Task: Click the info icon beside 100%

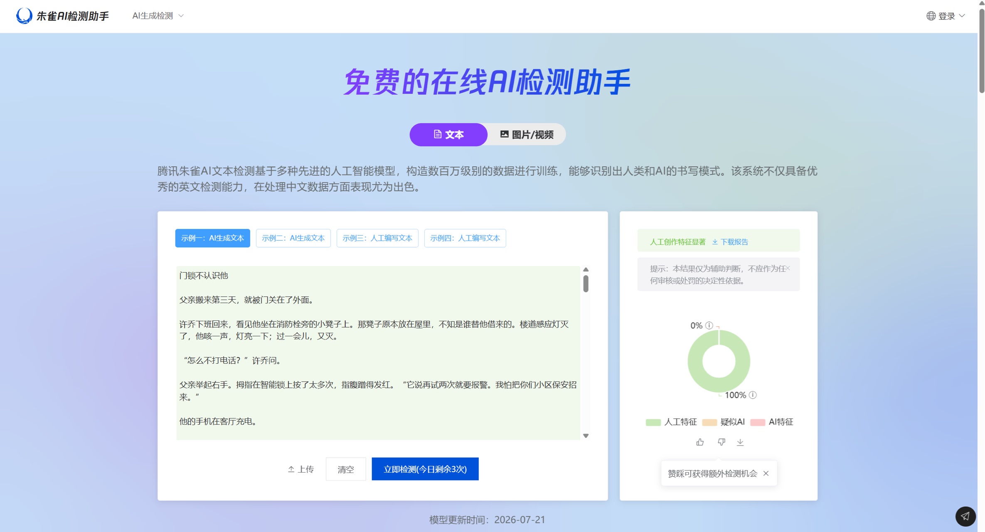Action: click(753, 395)
